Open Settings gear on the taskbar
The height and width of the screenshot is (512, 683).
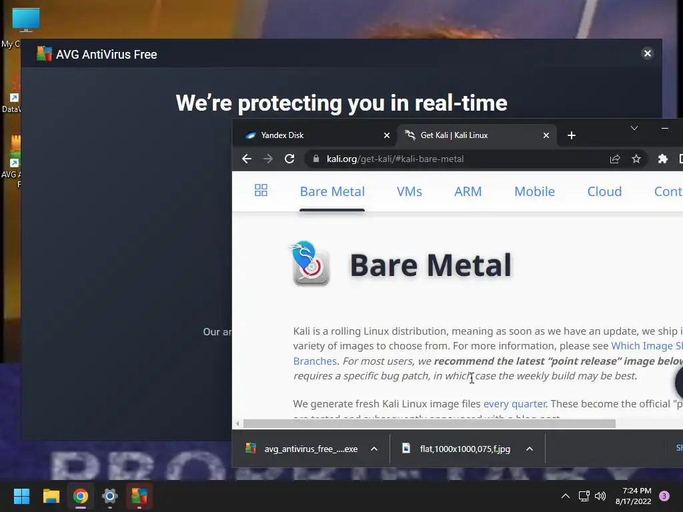[110, 496]
